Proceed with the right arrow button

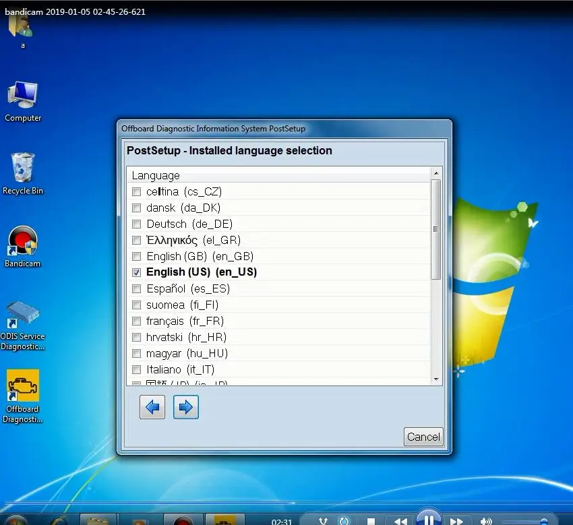(x=185, y=407)
